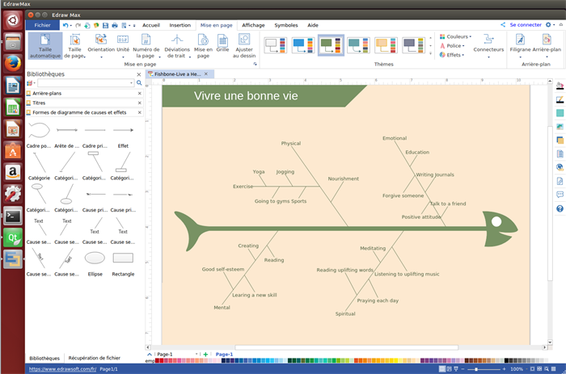Select the Rectangle shape in library
Image resolution: width=566 pixels, height=374 pixels.
(123, 258)
